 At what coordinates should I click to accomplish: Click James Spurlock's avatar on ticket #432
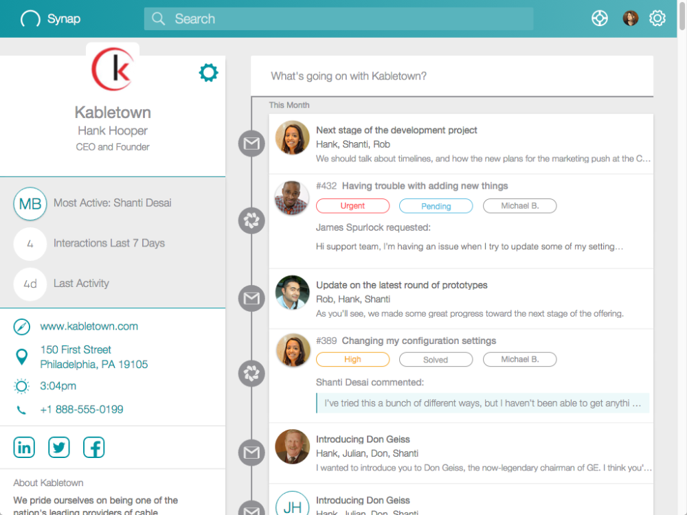click(292, 198)
